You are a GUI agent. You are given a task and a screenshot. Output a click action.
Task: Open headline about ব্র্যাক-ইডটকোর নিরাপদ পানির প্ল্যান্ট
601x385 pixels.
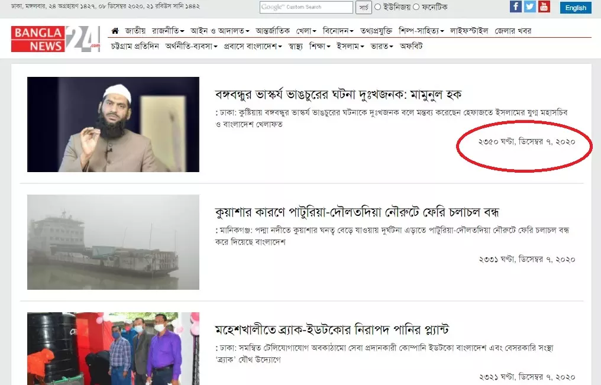331,329
